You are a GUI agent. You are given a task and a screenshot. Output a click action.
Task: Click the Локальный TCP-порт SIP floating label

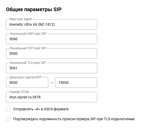pos(27,48)
